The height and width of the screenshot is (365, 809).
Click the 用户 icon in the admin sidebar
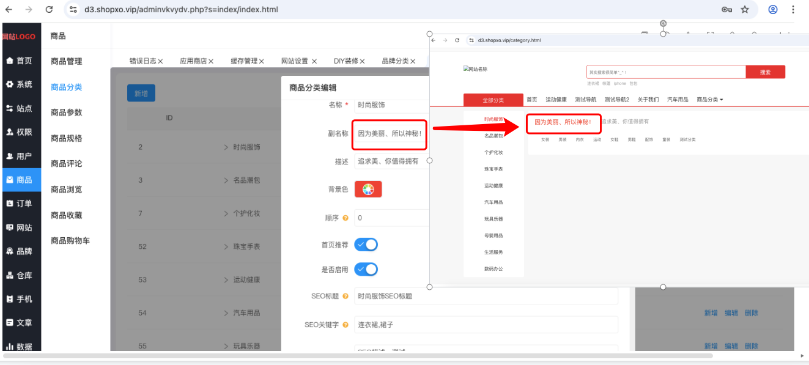[9, 156]
